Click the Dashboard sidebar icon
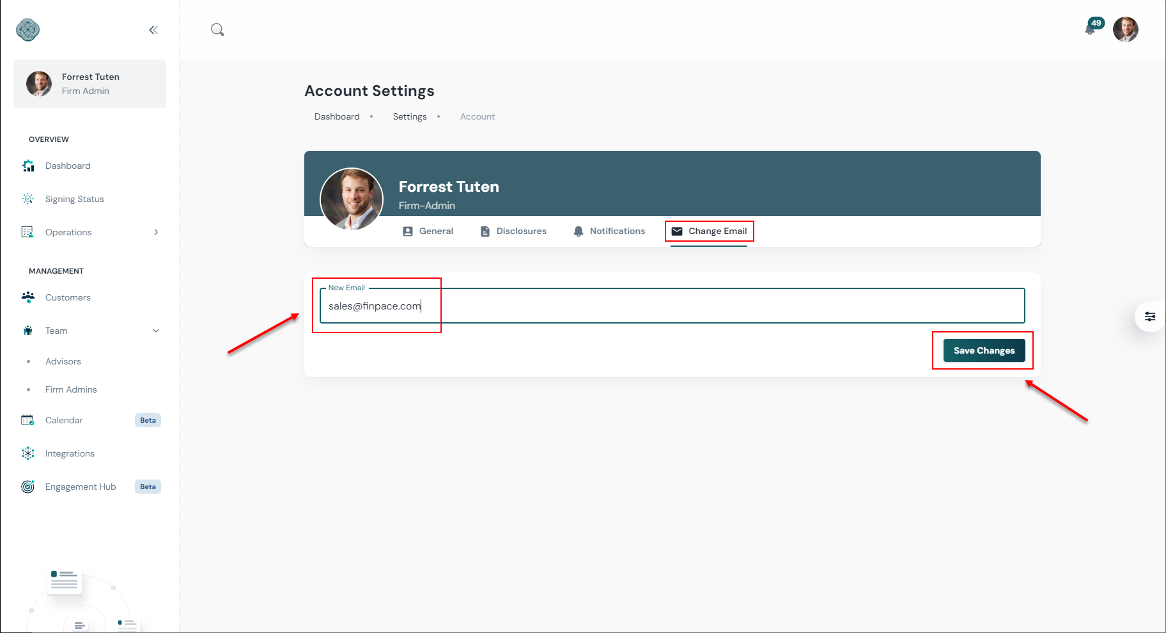The width and height of the screenshot is (1166, 633). [28, 166]
